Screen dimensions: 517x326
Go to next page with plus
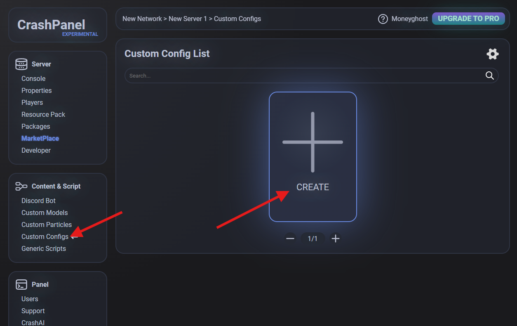(x=336, y=239)
